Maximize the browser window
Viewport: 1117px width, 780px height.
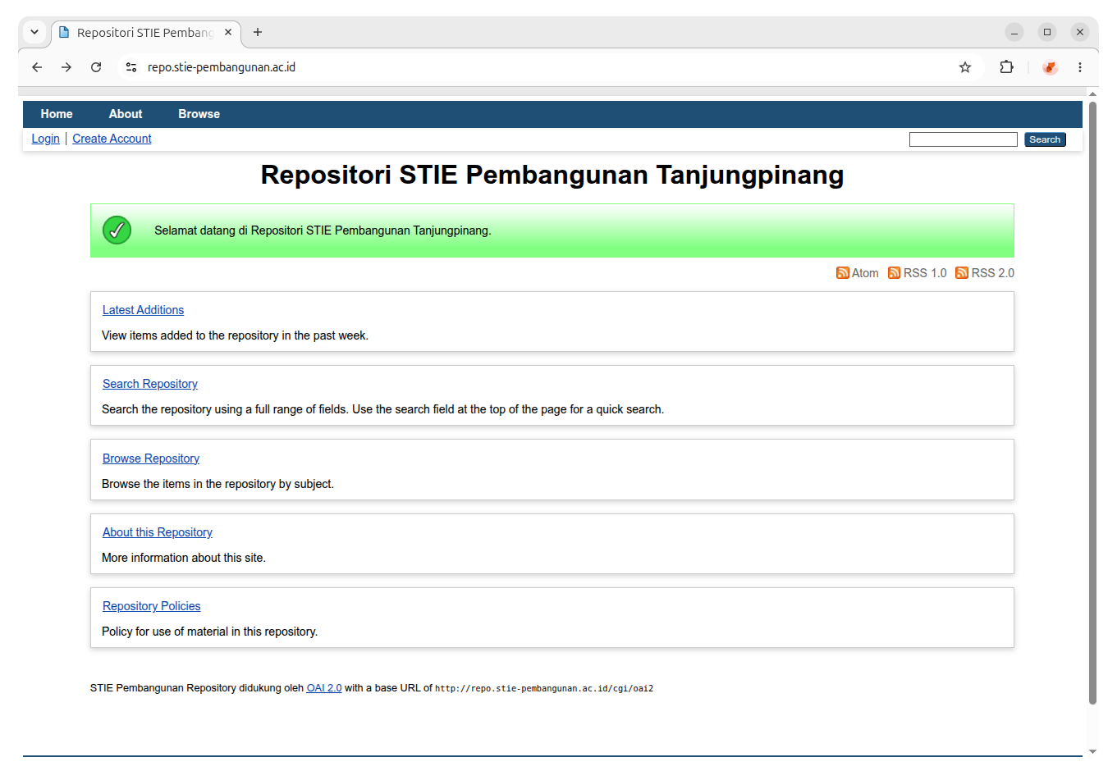pyautogui.click(x=1047, y=32)
